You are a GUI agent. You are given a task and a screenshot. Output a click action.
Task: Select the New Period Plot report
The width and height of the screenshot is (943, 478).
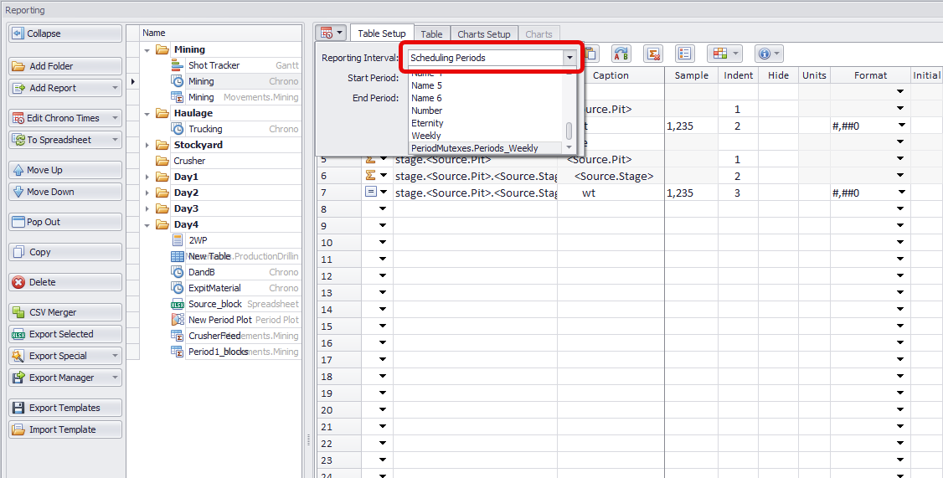(x=219, y=320)
